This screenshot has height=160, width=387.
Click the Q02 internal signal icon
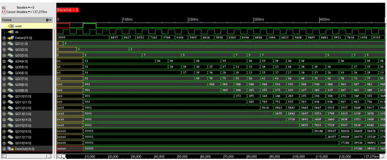point(10,50)
